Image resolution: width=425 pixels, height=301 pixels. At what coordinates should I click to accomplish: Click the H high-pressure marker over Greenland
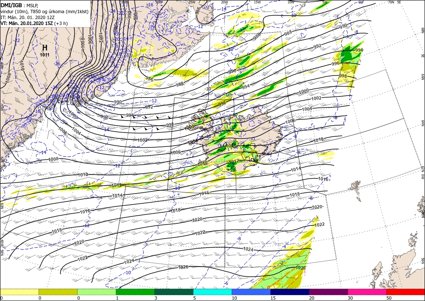45,48
